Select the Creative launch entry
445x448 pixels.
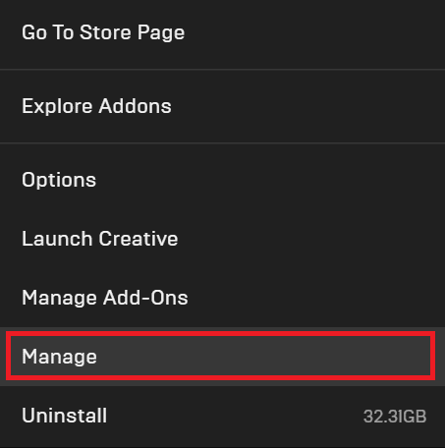tap(222, 239)
